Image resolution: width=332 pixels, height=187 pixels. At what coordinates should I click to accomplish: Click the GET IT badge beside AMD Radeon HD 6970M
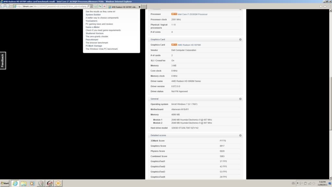click(x=174, y=45)
